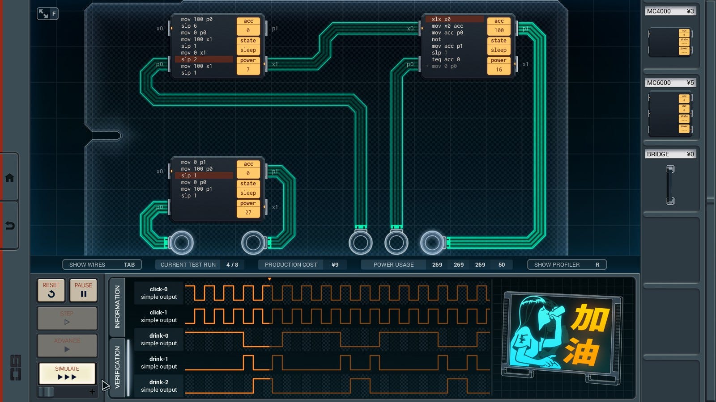The width and height of the screenshot is (716, 402).
Task: Select the drink-0 simple output row
Action: (159, 339)
